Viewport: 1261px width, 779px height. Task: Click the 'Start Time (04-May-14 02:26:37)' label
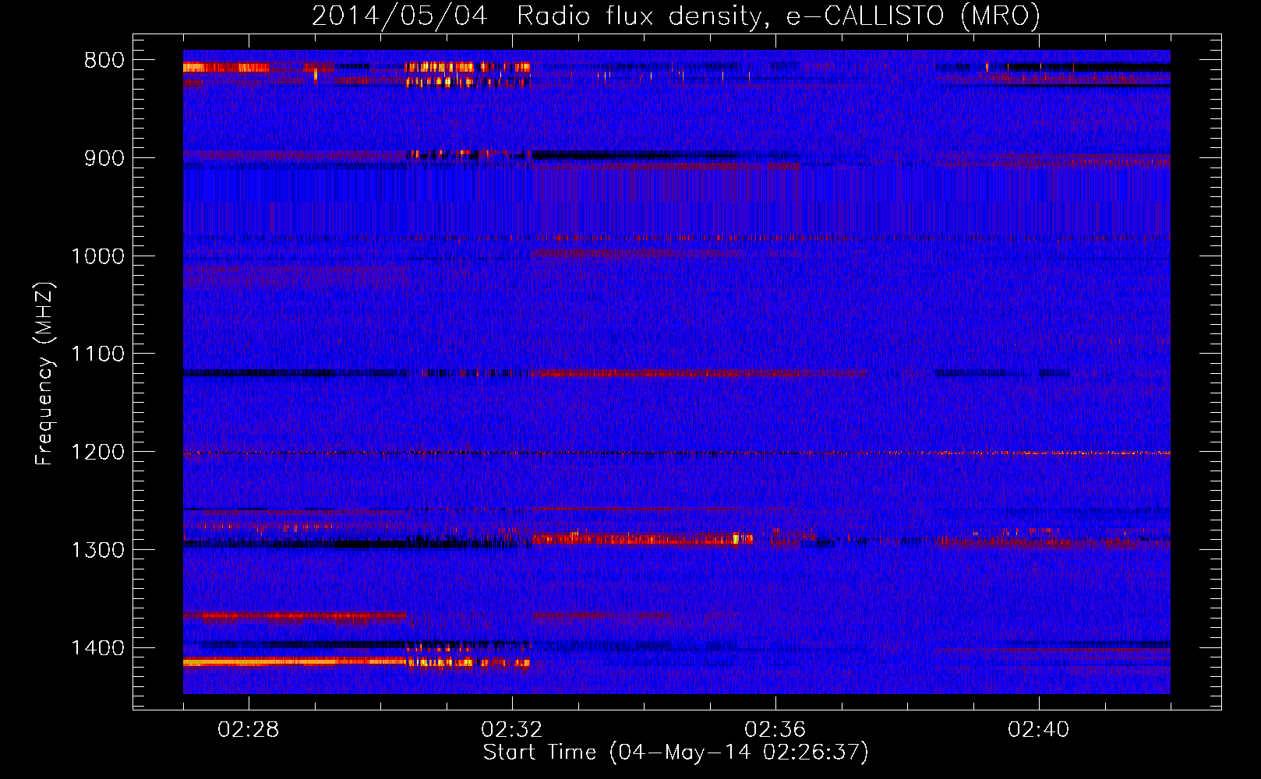676,753
